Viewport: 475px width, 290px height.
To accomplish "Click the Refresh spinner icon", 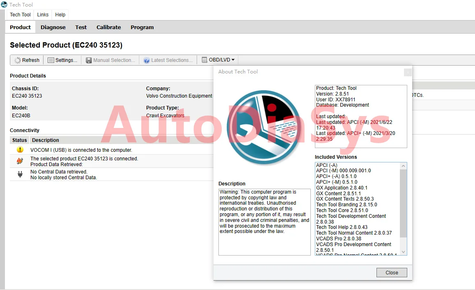I will pyautogui.click(x=18, y=60).
